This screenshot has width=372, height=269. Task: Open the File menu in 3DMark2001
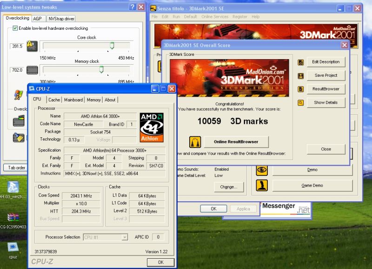[x=154, y=17]
